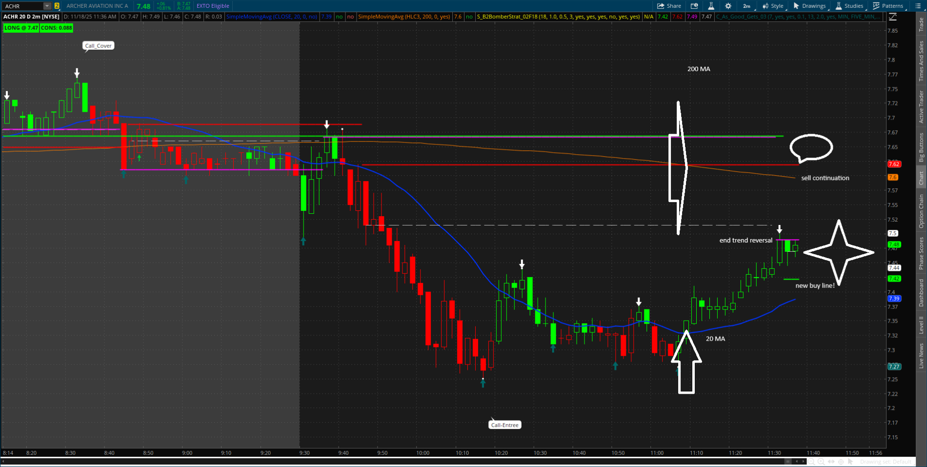Click the Call-Entree chart bubble label

(x=504, y=425)
